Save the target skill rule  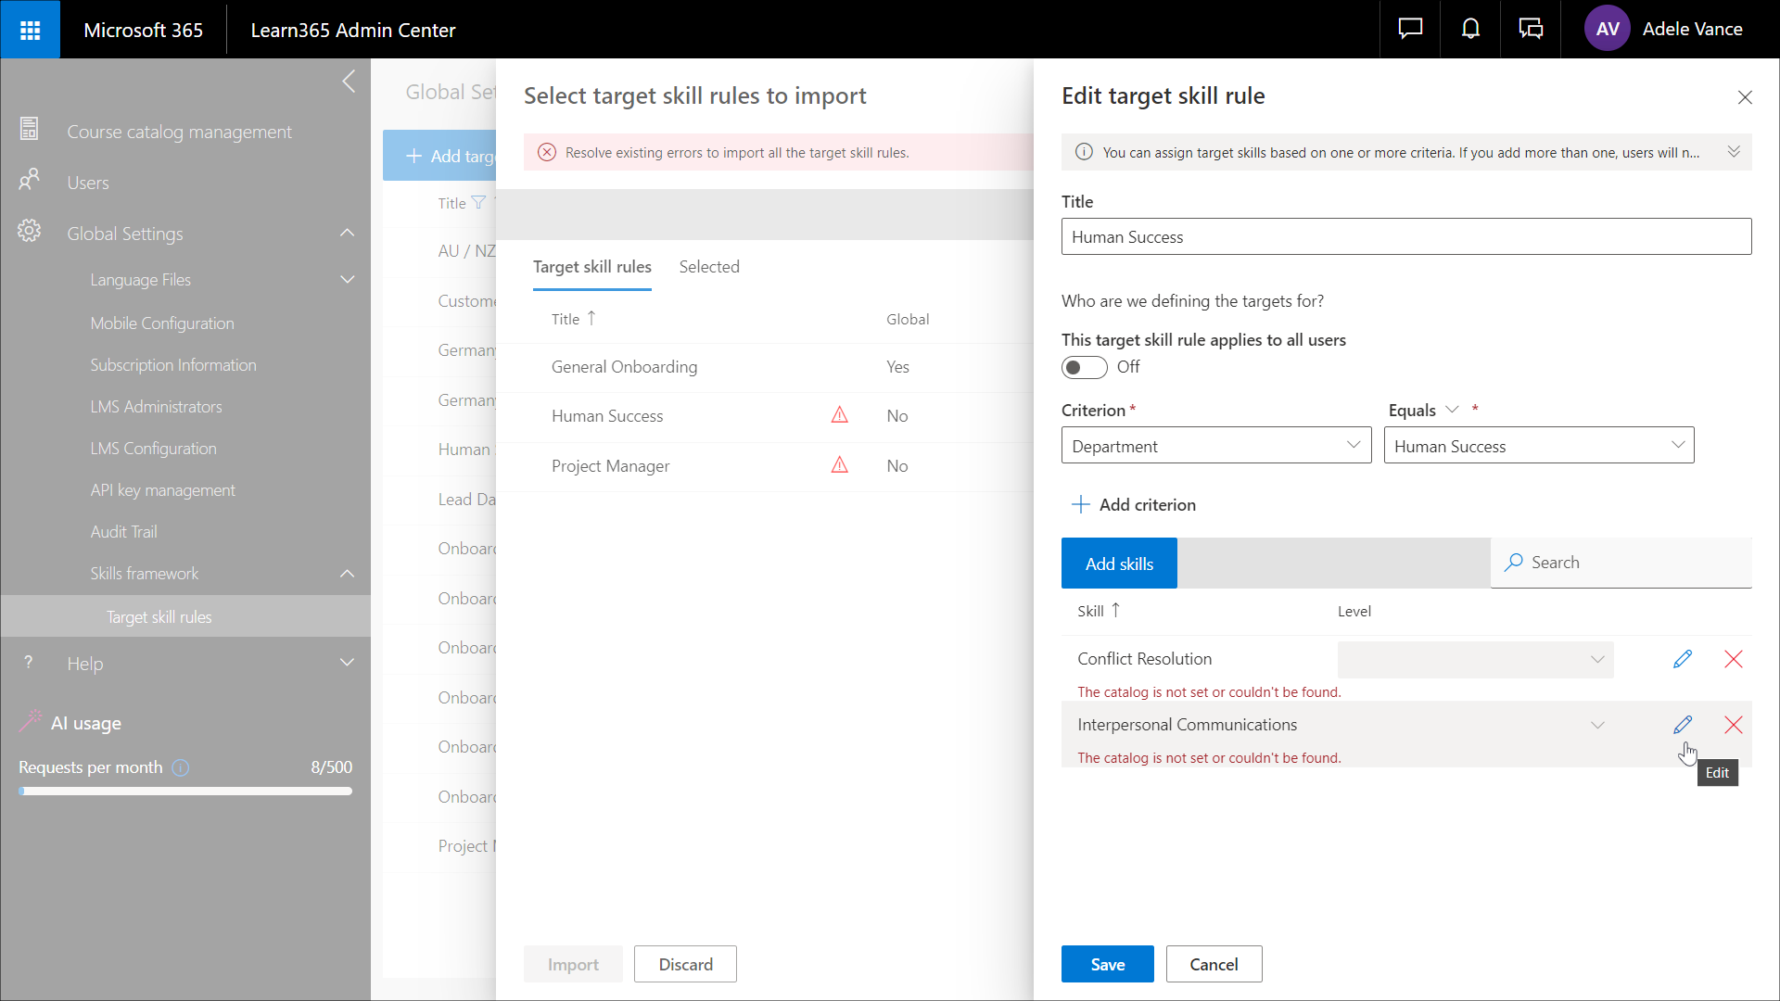[x=1107, y=964]
